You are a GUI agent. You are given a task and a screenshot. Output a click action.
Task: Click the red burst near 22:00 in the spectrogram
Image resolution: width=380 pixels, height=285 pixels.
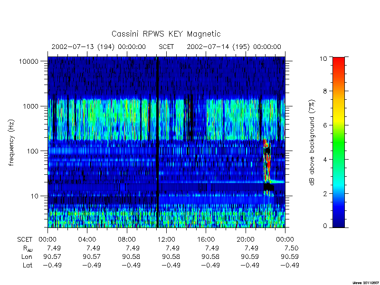tap(267, 161)
